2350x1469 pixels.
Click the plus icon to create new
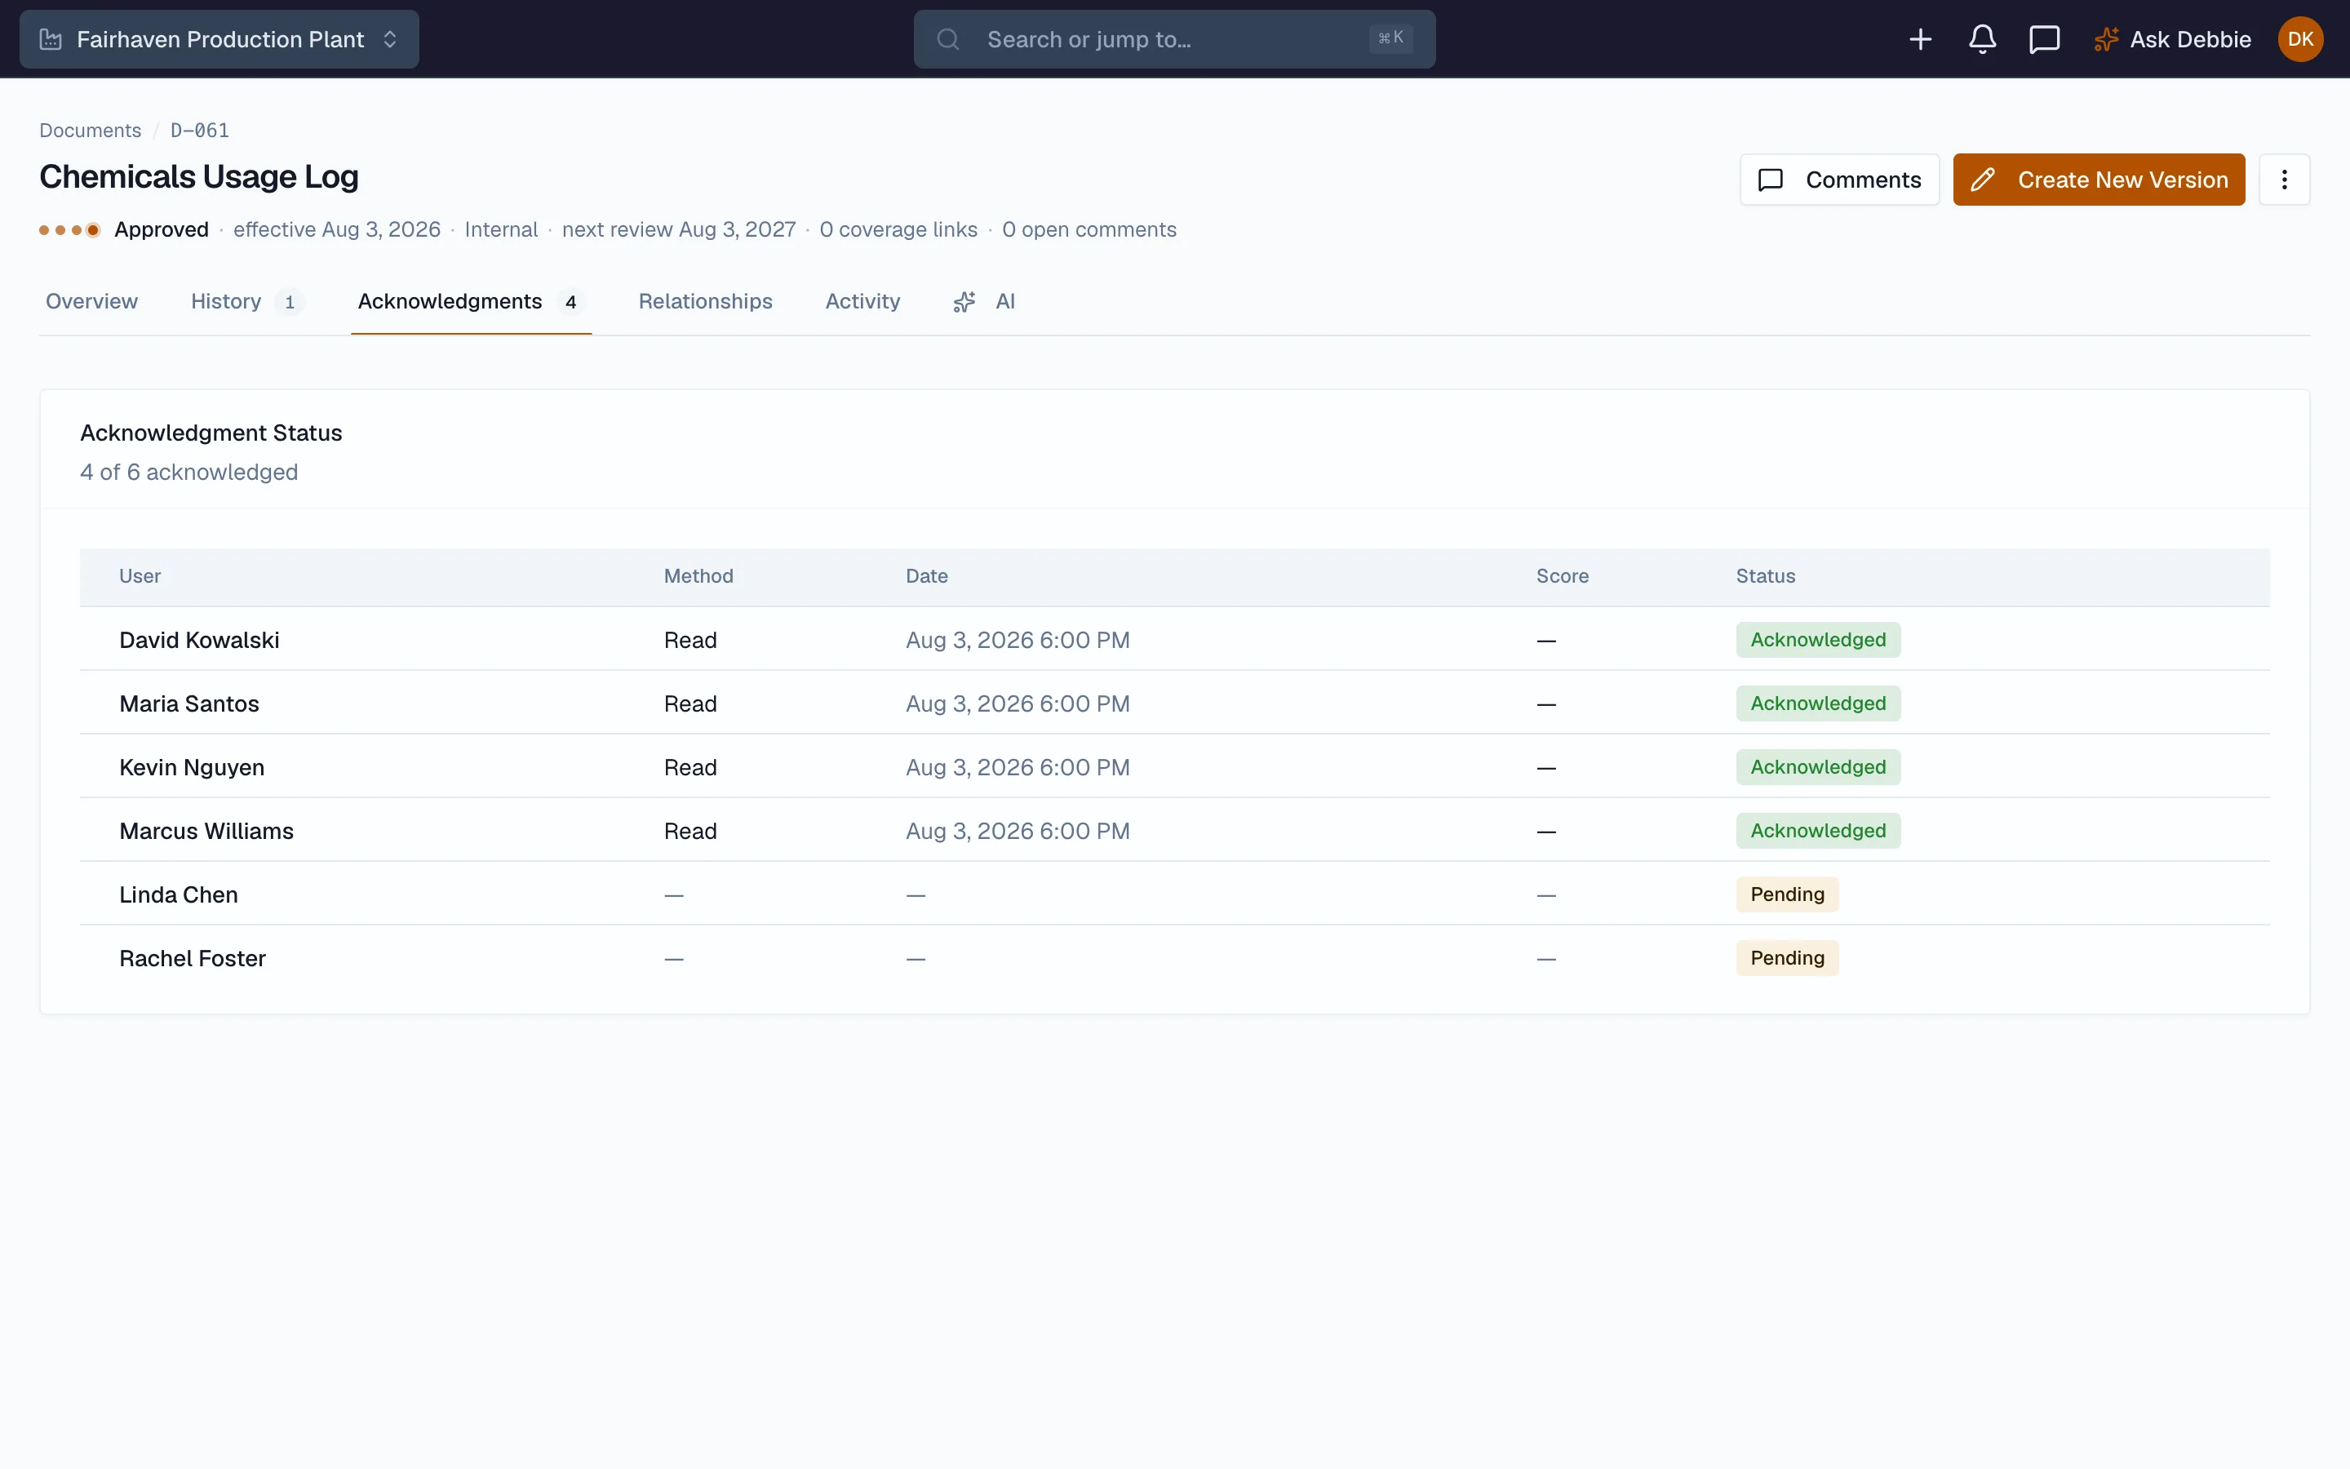(1920, 39)
